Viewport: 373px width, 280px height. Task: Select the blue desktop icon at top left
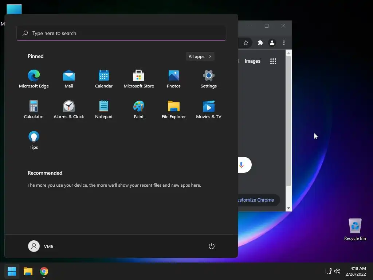coord(14,9)
